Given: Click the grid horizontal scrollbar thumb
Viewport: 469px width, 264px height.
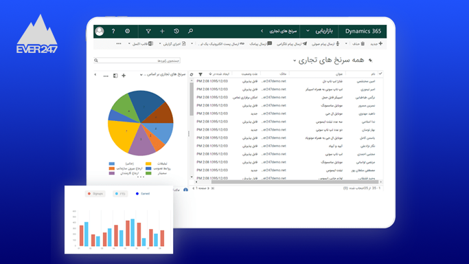Looking at the screenshot, I should (x=295, y=181).
